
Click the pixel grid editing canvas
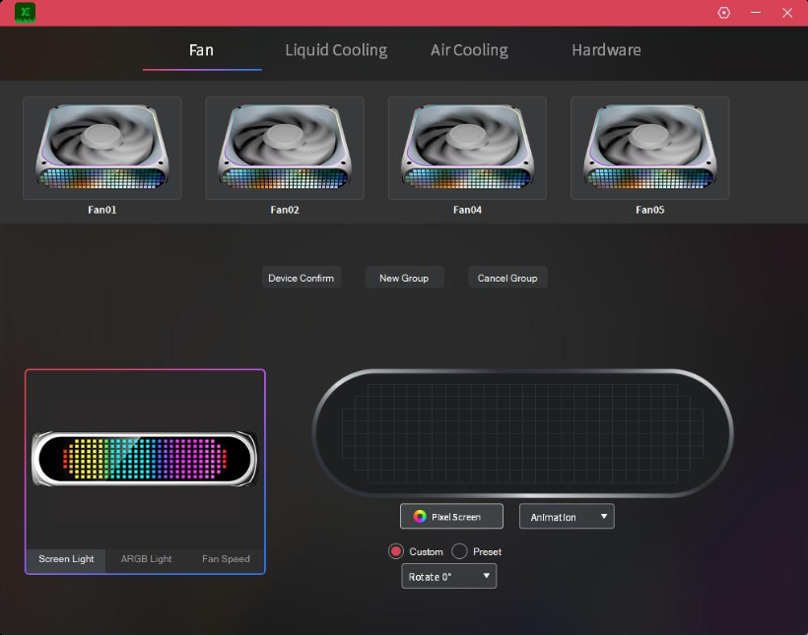(x=522, y=433)
